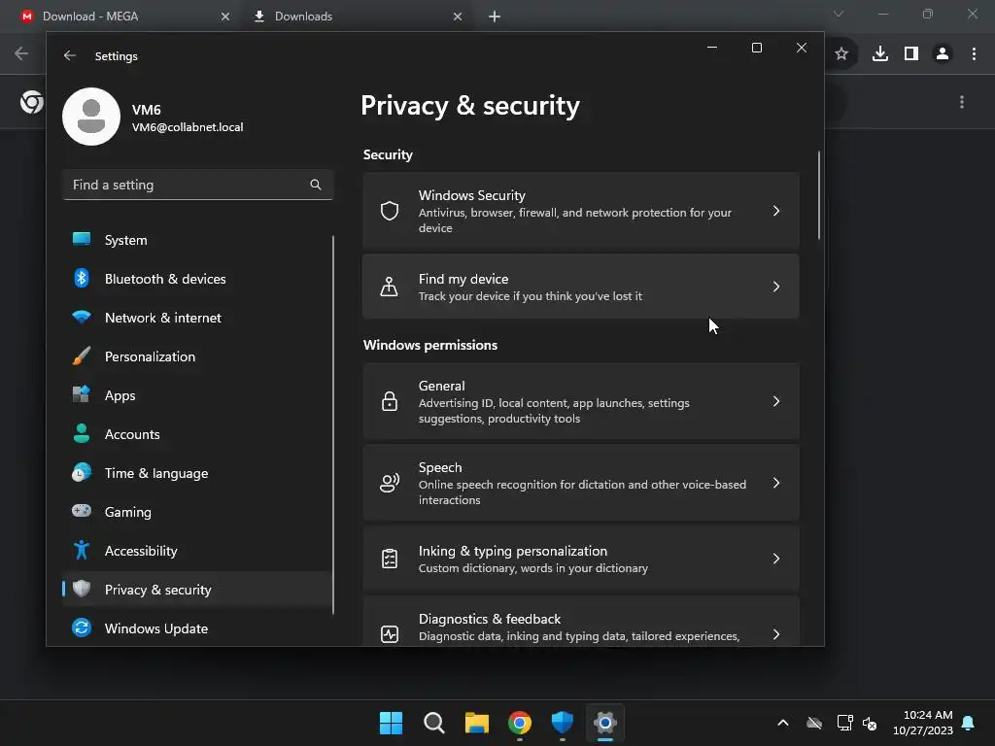Click the Personalization paintbrush icon

coord(82,356)
